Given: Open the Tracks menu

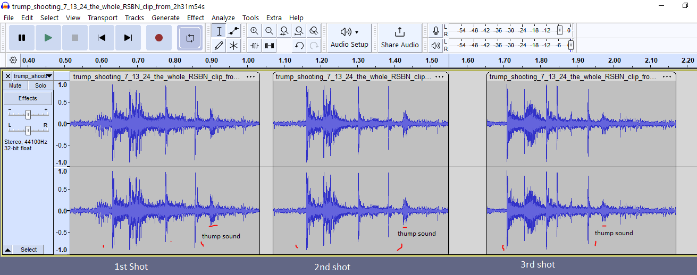Looking at the screenshot, I should [135, 18].
